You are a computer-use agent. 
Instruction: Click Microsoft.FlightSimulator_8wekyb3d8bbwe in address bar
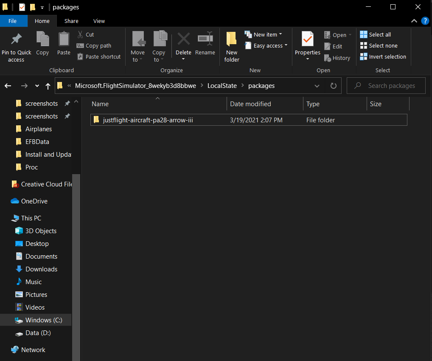click(x=135, y=86)
